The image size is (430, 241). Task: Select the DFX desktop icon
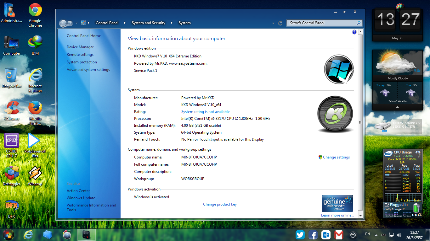tap(12, 209)
